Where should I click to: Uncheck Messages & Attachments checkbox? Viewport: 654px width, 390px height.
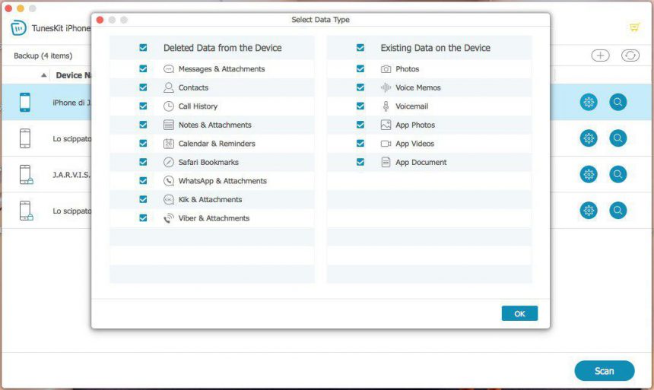(x=143, y=69)
